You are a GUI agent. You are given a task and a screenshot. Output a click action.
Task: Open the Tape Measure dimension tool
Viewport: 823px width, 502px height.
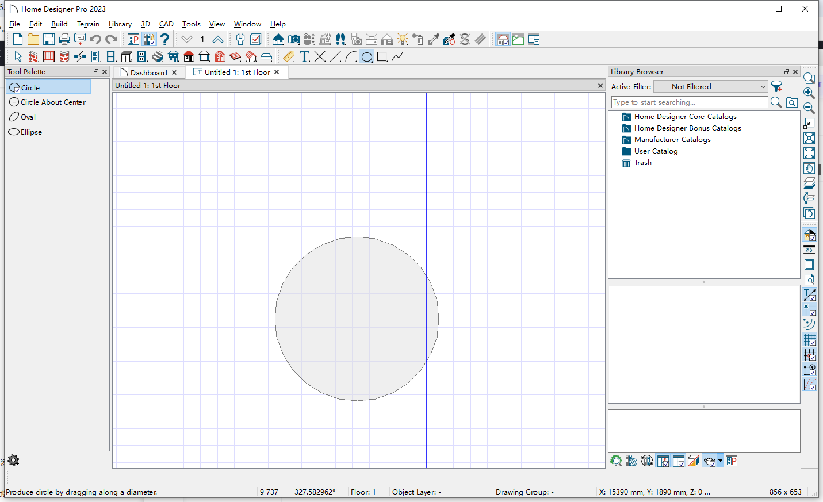click(x=289, y=56)
